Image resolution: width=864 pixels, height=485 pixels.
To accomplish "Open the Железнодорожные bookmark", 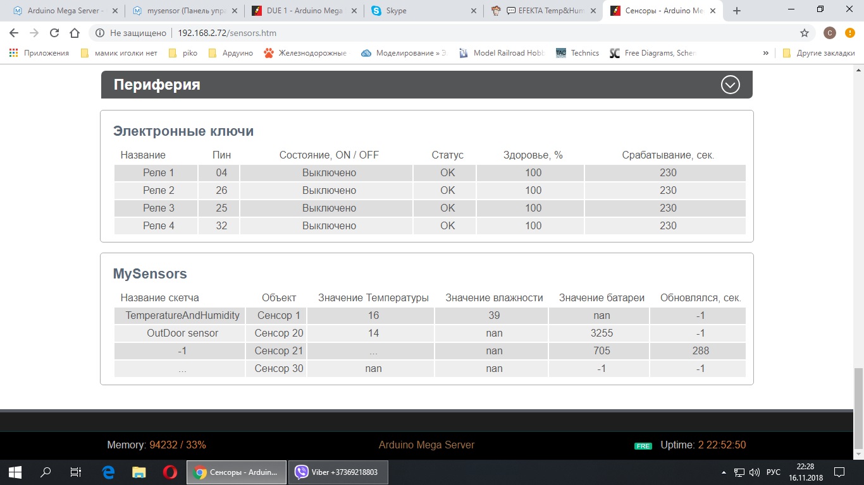I will click(306, 53).
